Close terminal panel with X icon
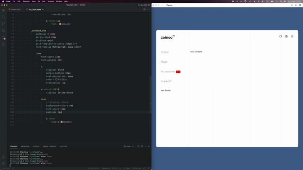Screen dimensions: 303x170 [x=149, y=146]
